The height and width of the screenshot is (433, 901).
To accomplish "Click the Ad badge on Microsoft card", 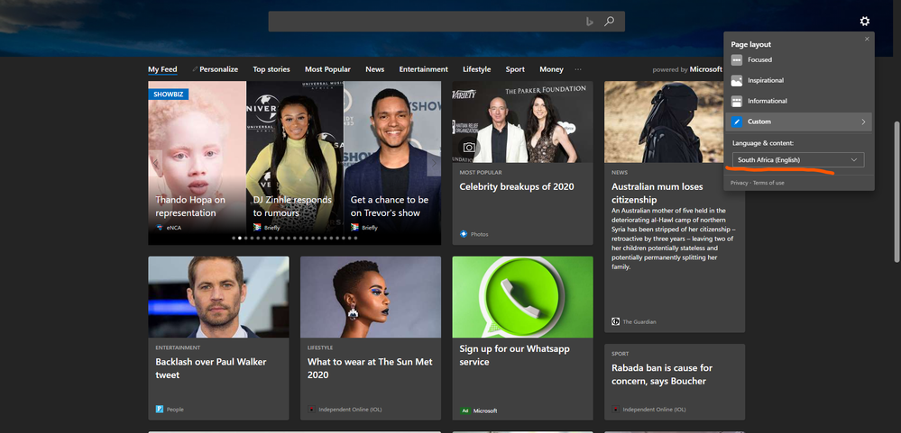I will click(x=464, y=410).
